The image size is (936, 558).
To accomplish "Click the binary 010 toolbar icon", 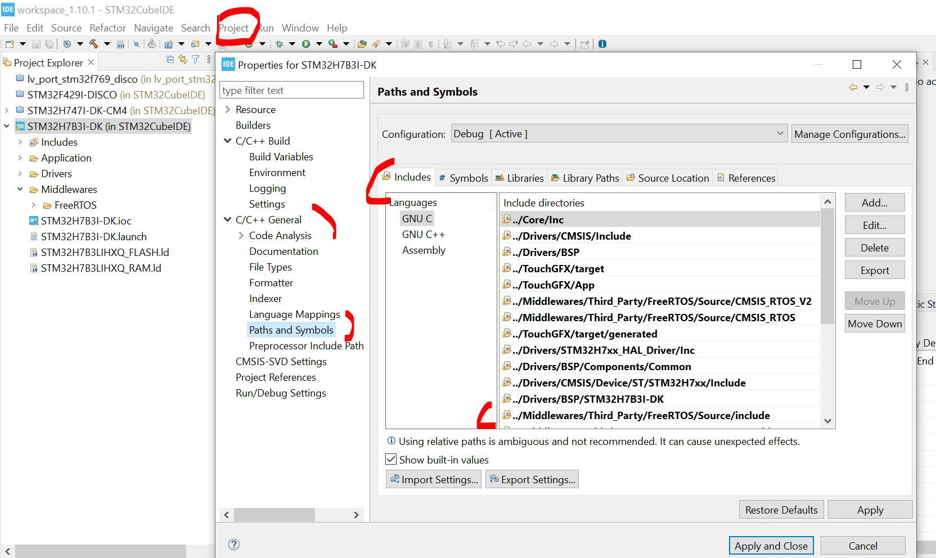I will point(120,44).
